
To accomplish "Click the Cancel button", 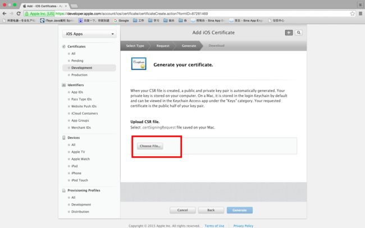I will (x=182, y=210).
